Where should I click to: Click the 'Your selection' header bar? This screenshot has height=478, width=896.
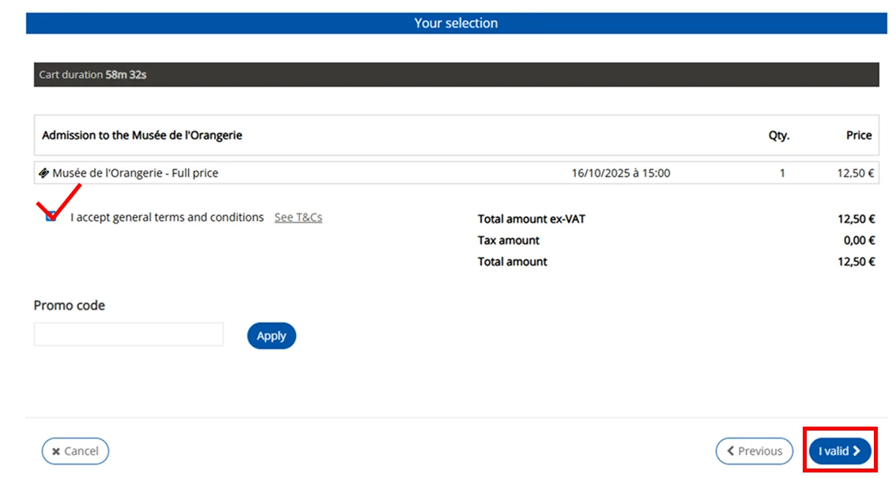[456, 23]
